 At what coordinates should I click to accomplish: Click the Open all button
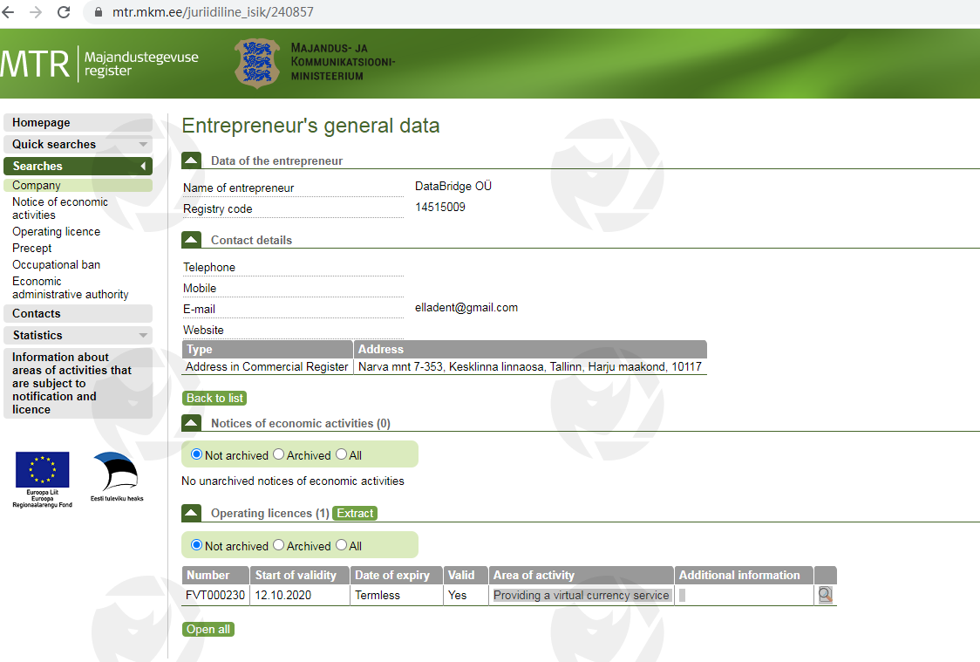(208, 629)
